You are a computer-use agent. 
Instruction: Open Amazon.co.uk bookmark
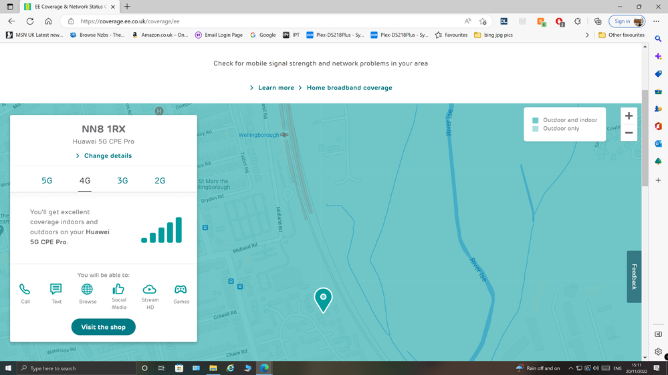pos(160,35)
